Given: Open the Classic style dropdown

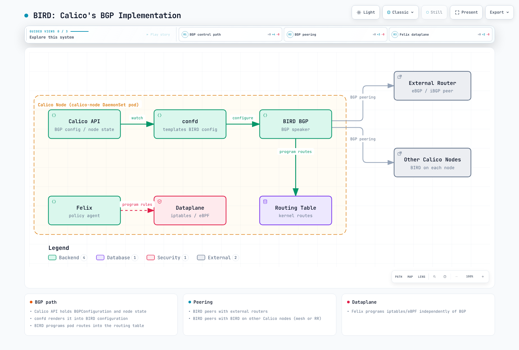Looking at the screenshot, I should click(401, 12).
